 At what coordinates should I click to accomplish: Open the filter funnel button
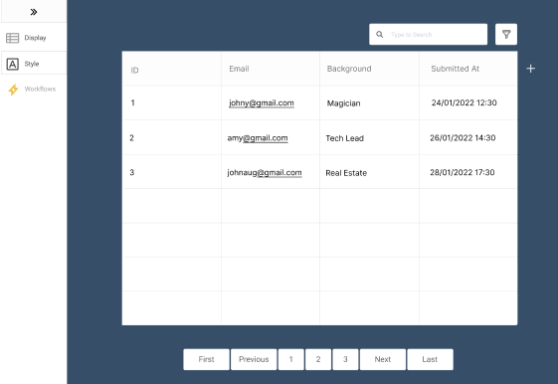tap(506, 34)
